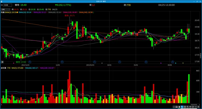
Task: Click the split-panel layout icon
Action: 185,107
